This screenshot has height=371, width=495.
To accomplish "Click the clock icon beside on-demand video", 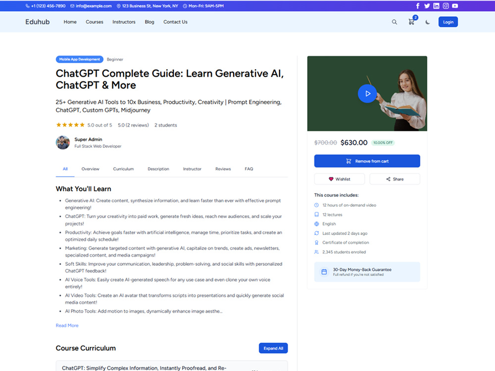I will tap(317, 205).
